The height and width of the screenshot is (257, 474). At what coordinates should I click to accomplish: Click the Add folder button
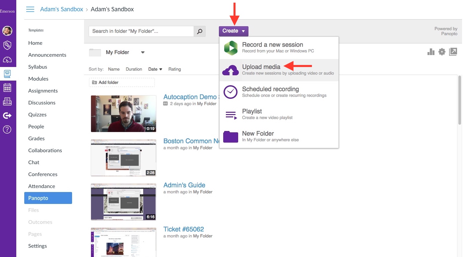(x=122, y=82)
